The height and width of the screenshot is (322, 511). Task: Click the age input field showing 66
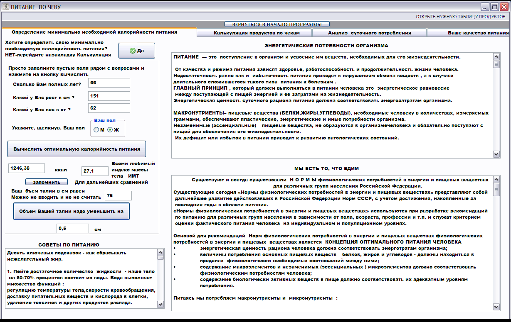tap(109, 83)
